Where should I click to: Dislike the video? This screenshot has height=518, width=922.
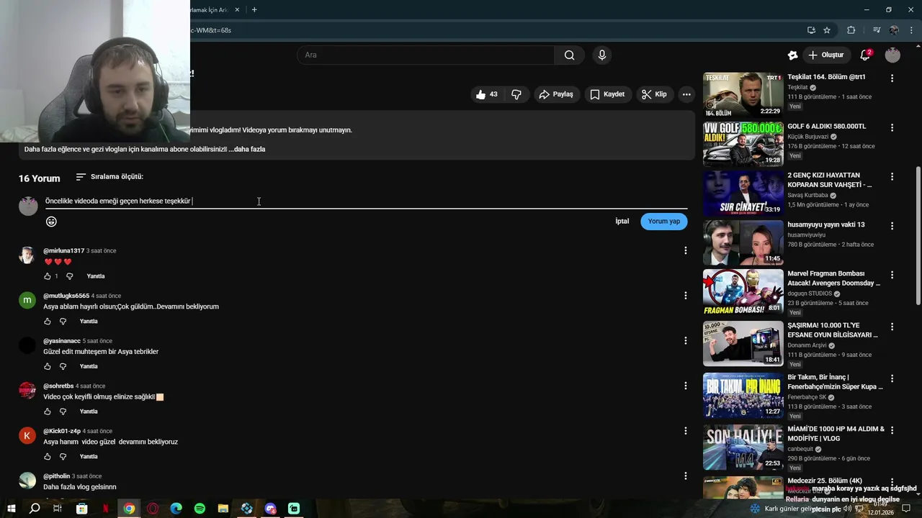(516, 94)
